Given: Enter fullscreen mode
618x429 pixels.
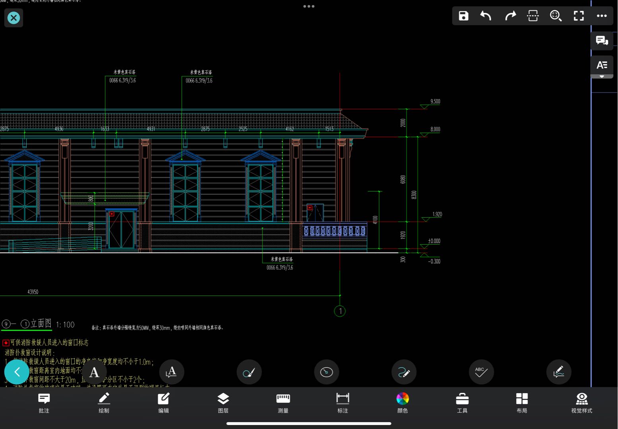Looking at the screenshot, I should pos(579,16).
